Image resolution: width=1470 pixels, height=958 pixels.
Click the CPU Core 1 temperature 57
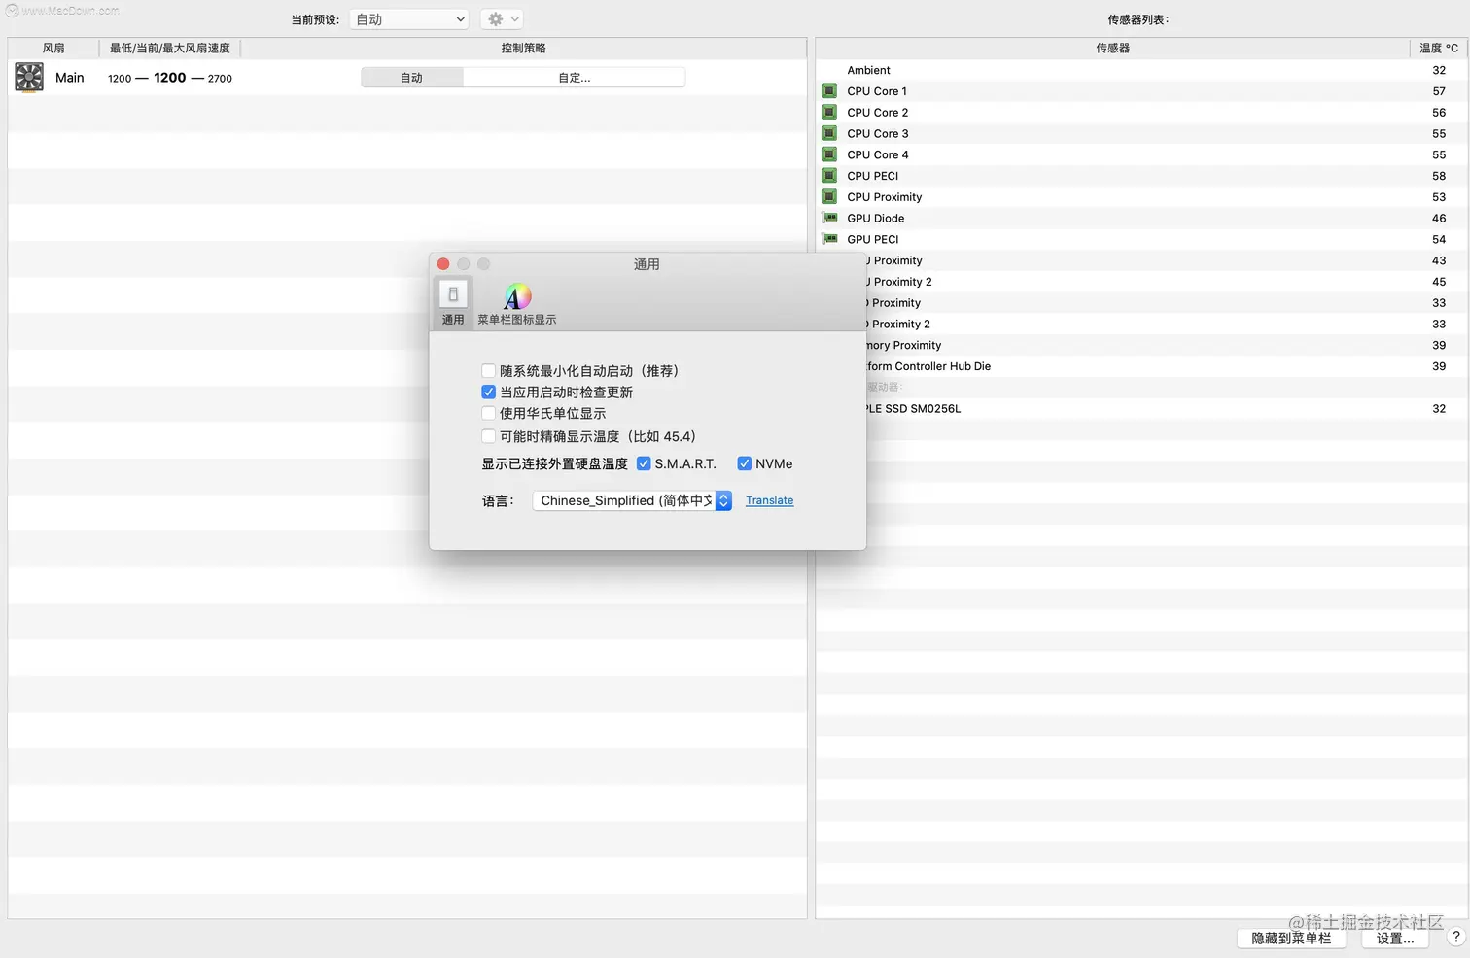1439,91
